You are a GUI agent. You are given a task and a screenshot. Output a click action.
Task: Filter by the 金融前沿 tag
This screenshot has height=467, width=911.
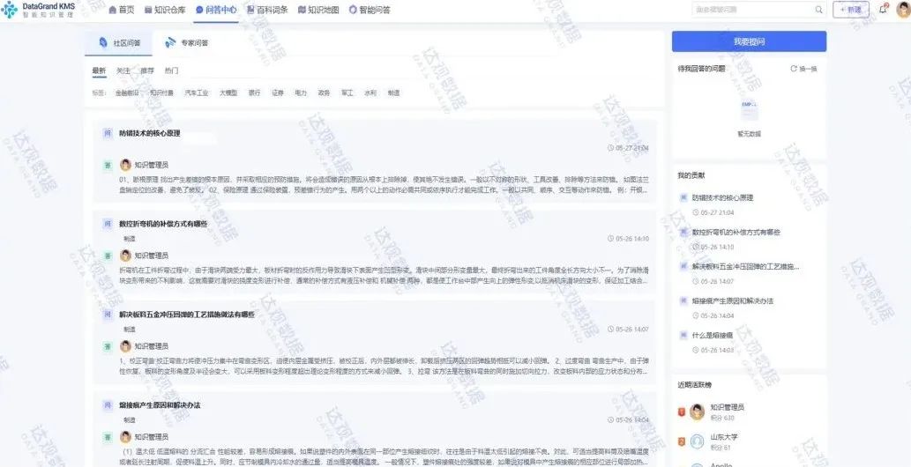127,93
